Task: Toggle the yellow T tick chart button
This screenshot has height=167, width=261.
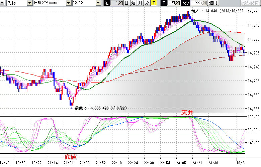Action: pos(154,3)
